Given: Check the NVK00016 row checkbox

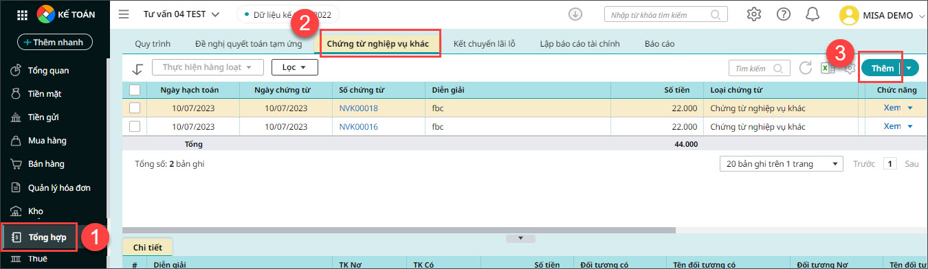Looking at the screenshot, I should (x=135, y=126).
